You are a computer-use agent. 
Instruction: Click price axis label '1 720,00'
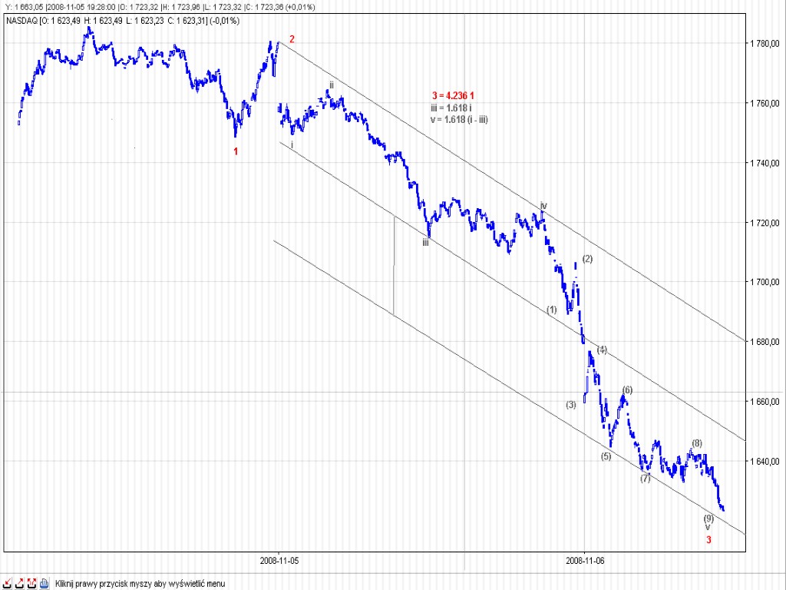click(x=765, y=222)
